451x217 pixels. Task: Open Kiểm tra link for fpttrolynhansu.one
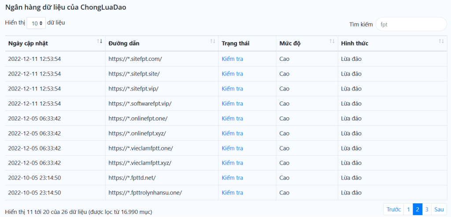(x=233, y=192)
